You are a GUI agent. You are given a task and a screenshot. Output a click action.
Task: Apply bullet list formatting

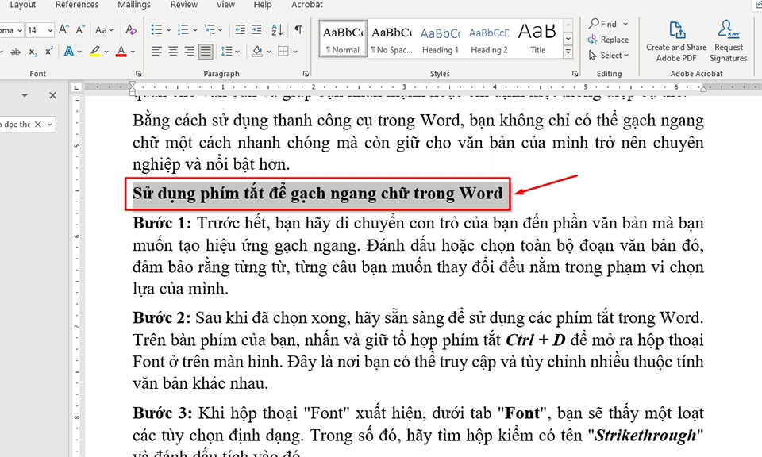click(156, 29)
